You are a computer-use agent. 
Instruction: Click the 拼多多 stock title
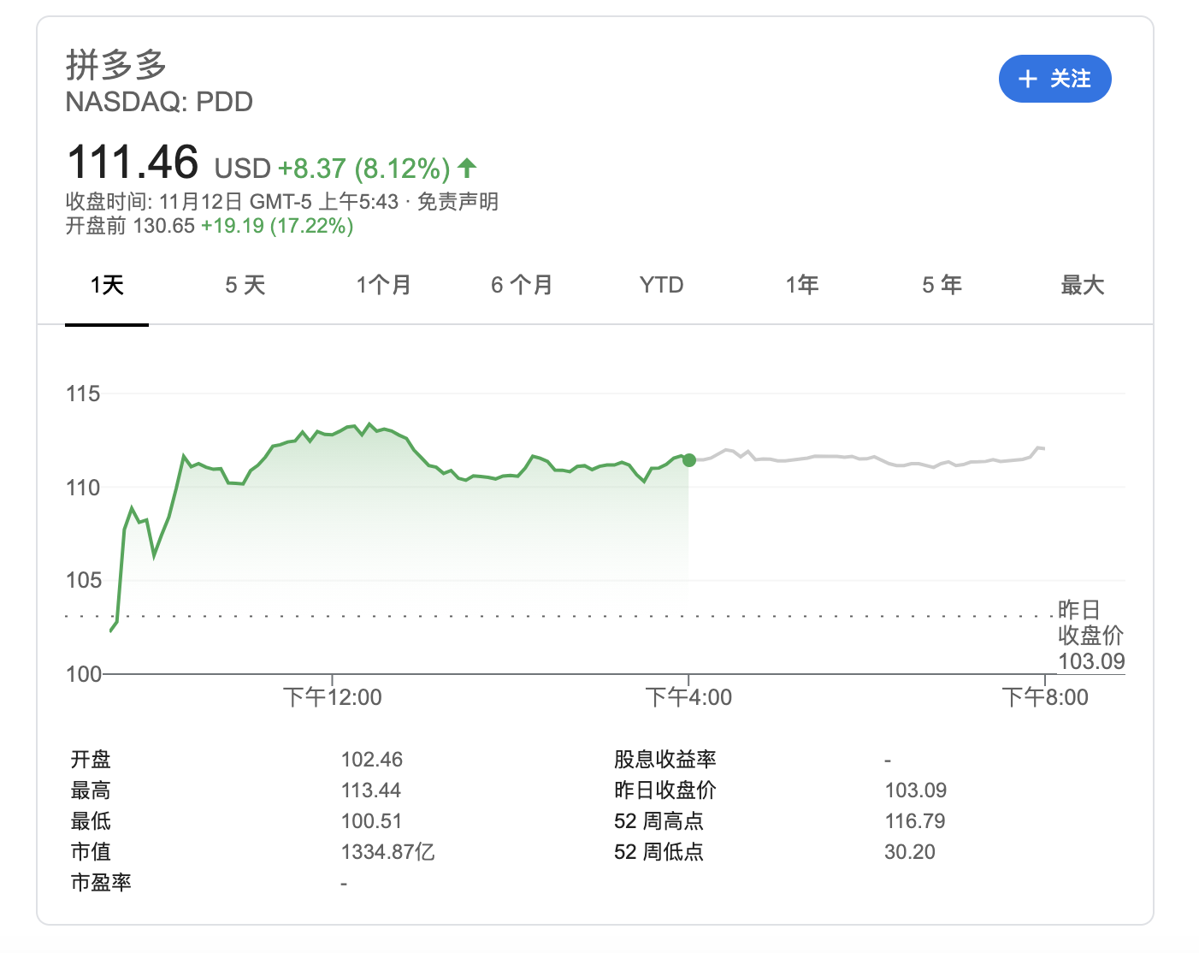(116, 64)
